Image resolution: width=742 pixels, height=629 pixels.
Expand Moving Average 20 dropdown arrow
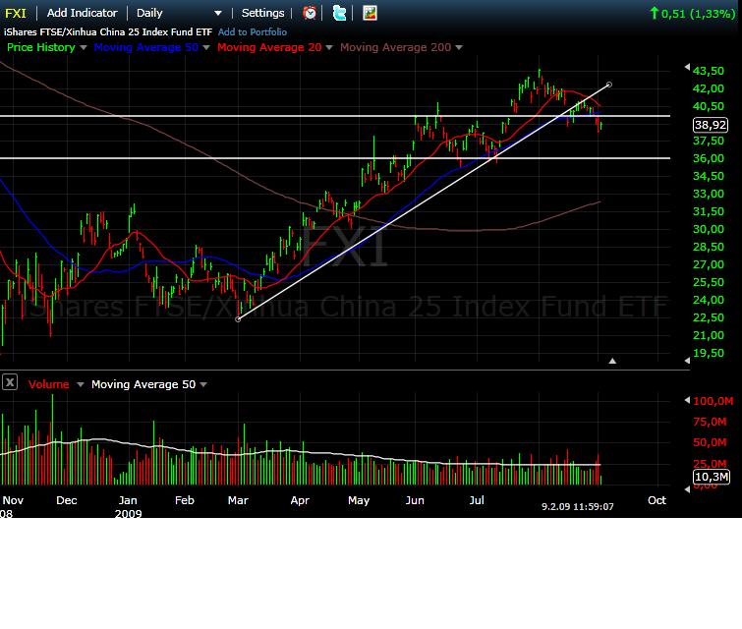tap(329, 47)
